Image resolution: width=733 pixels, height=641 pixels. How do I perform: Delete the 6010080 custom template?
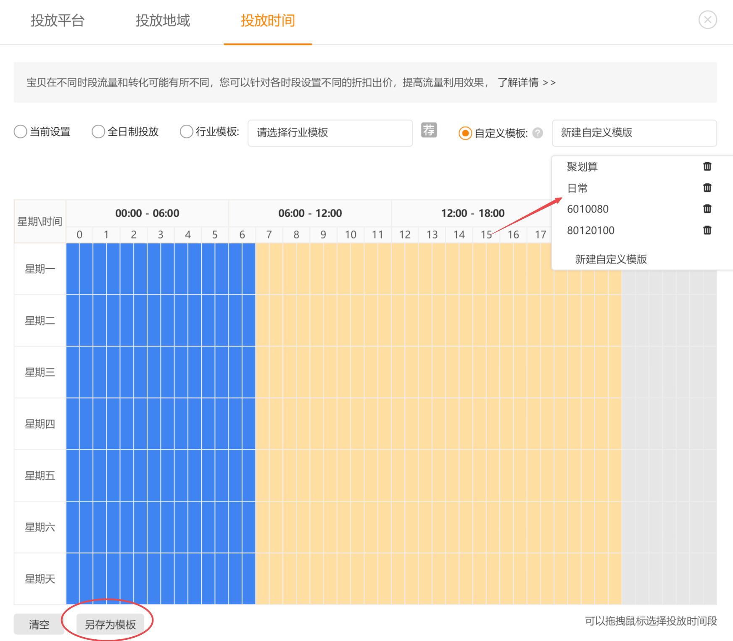click(x=707, y=209)
